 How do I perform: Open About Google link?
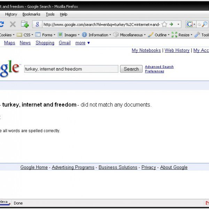pyautogui.click(x=174, y=167)
